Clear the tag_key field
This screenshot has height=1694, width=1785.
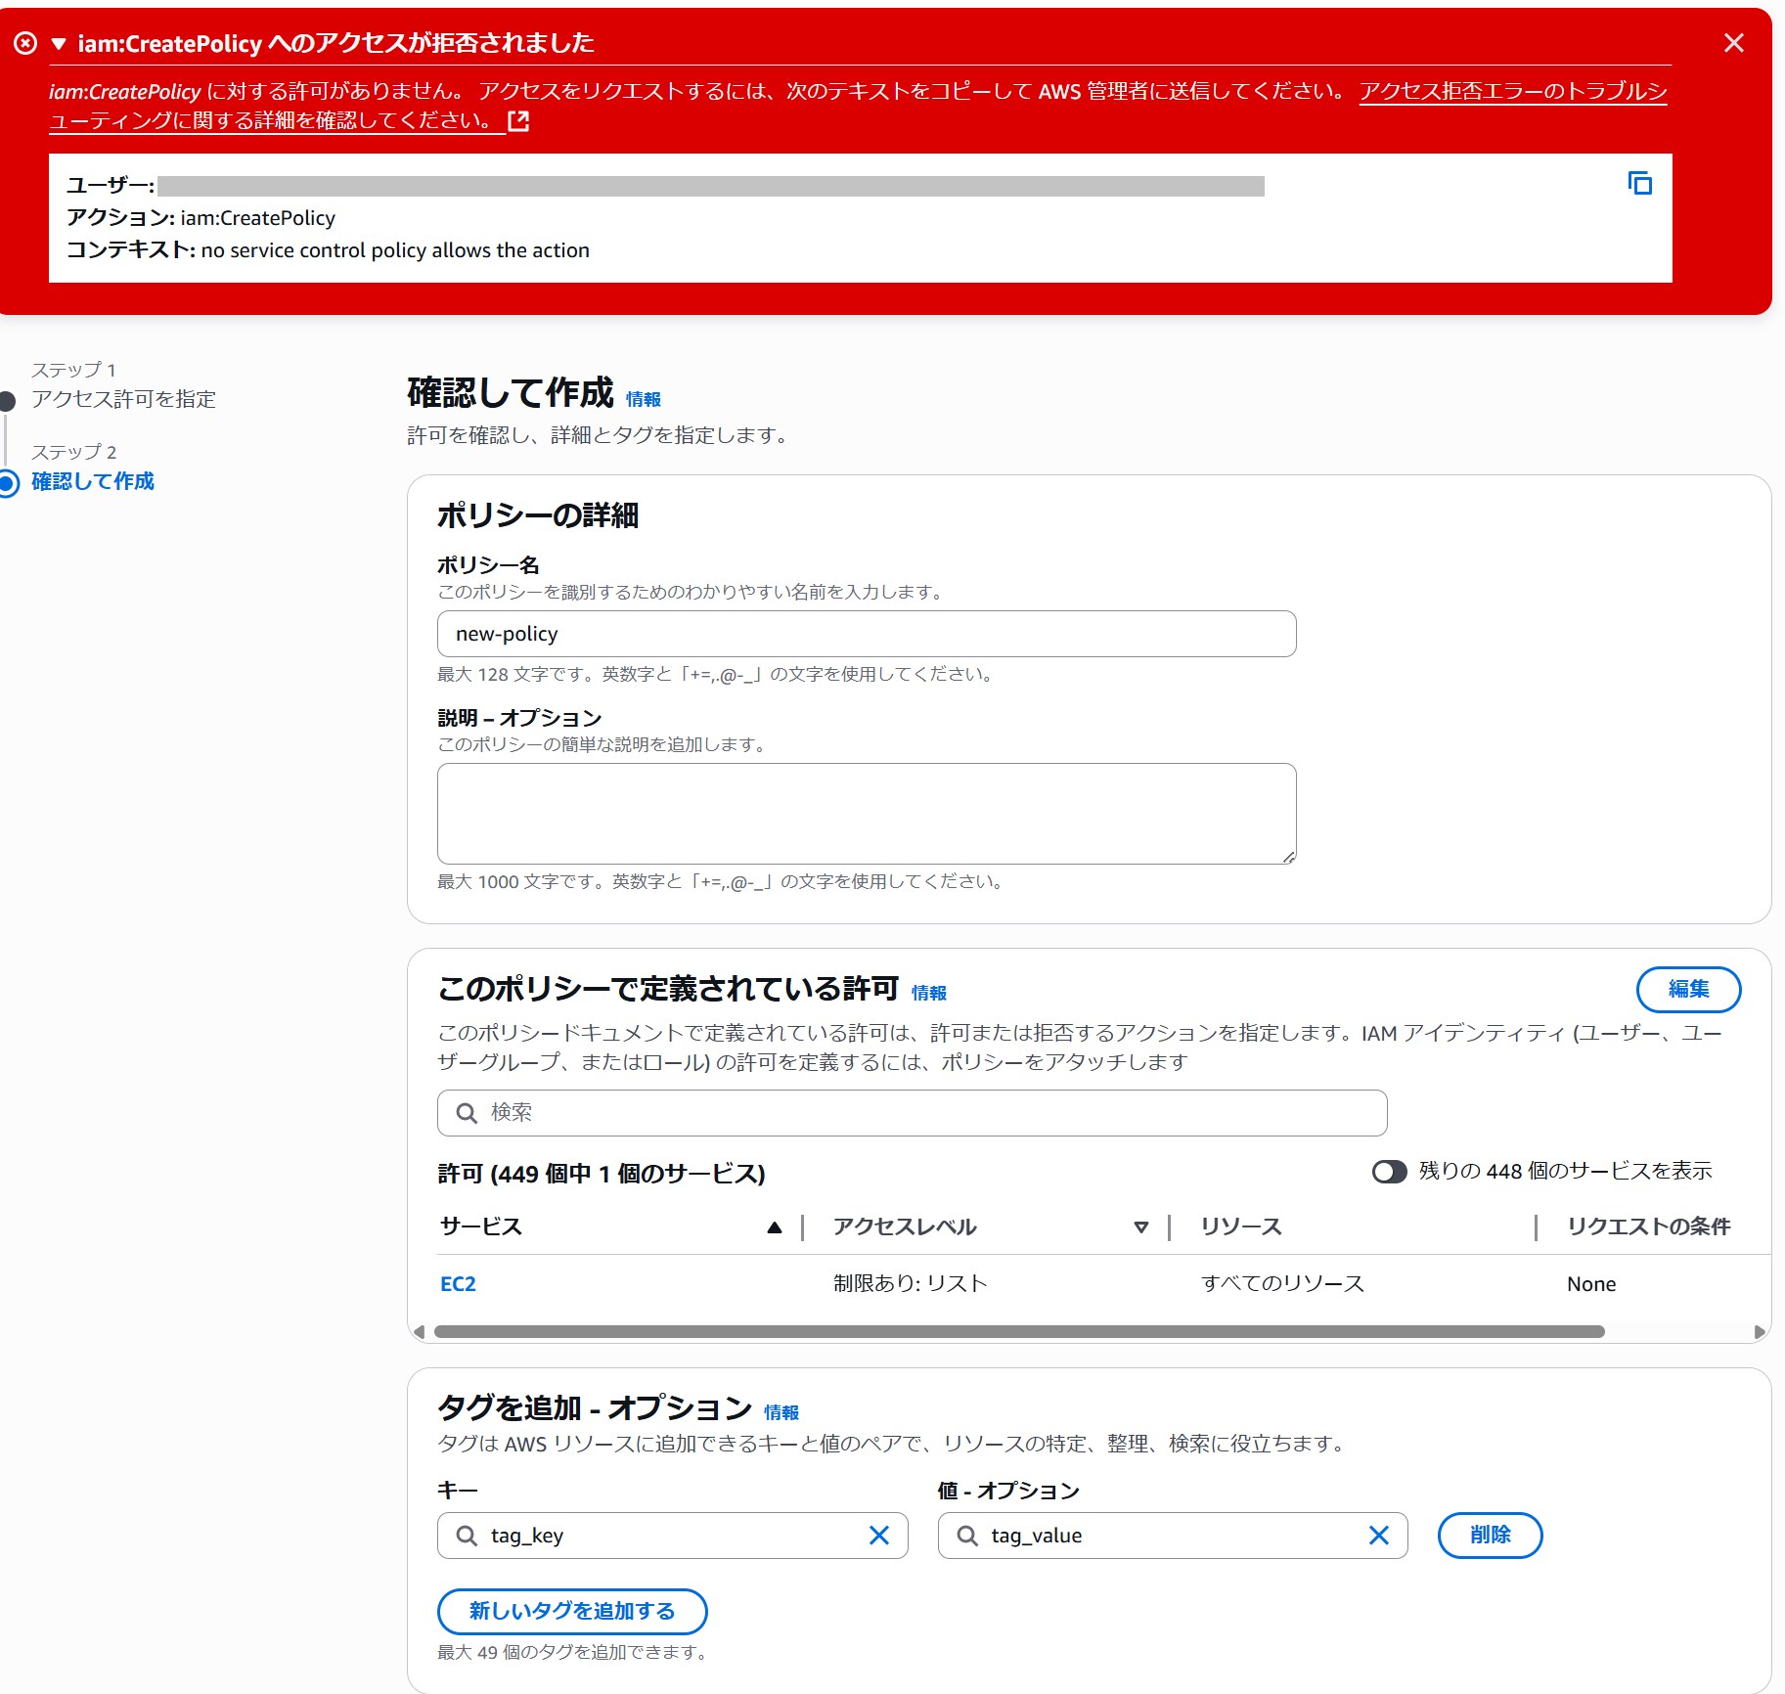click(878, 1536)
